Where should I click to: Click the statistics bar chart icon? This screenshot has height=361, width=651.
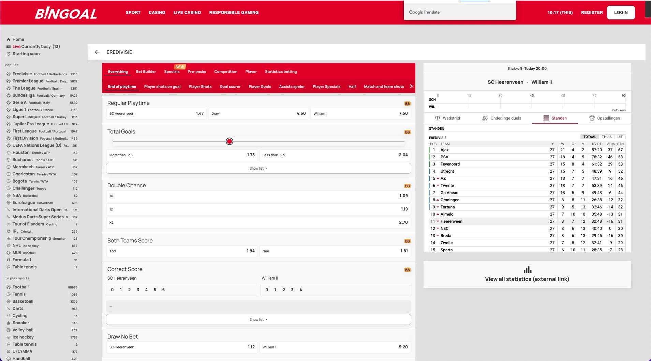[527, 270]
